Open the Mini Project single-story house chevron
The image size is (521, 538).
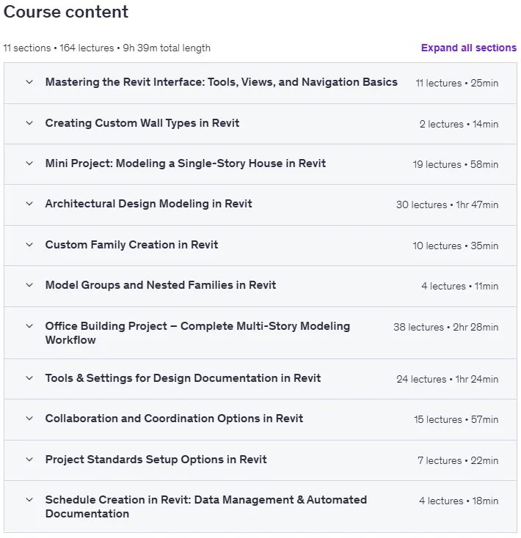29,163
